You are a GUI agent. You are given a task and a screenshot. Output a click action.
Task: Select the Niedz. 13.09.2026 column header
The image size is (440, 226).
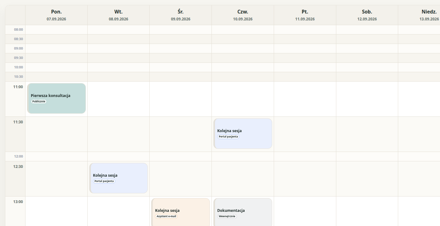[419, 15]
